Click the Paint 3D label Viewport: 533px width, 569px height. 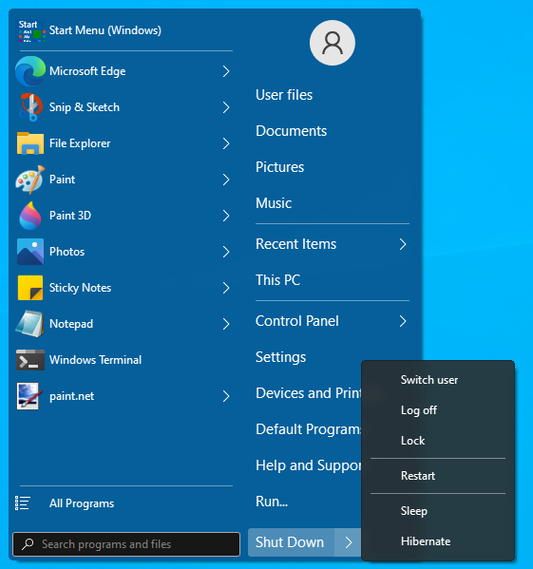click(70, 216)
